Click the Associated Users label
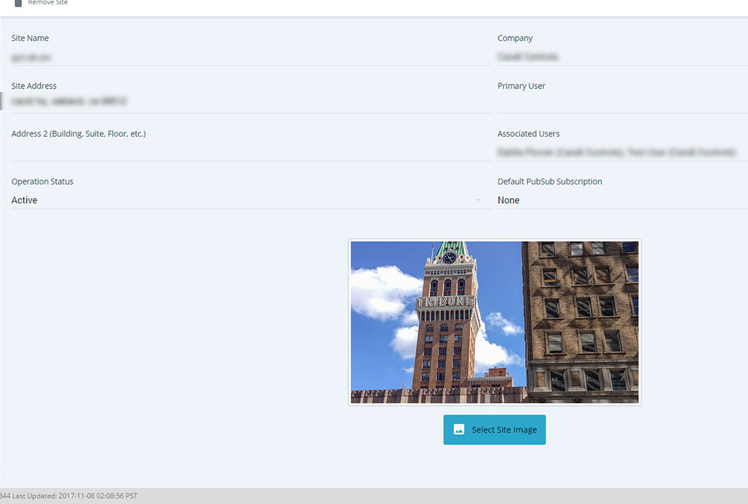This screenshot has width=748, height=504. [529, 134]
